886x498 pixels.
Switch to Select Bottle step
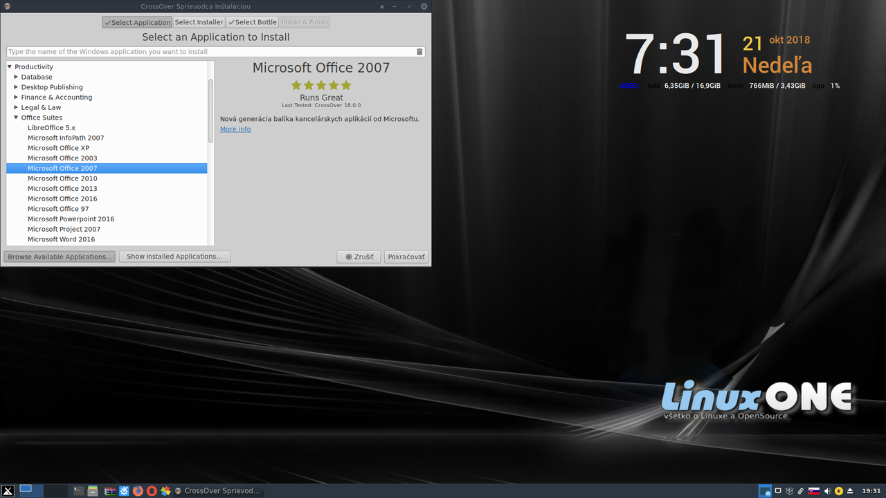click(x=253, y=22)
